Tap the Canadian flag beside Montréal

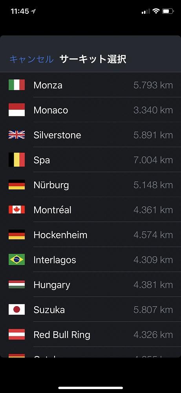click(x=16, y=209)
